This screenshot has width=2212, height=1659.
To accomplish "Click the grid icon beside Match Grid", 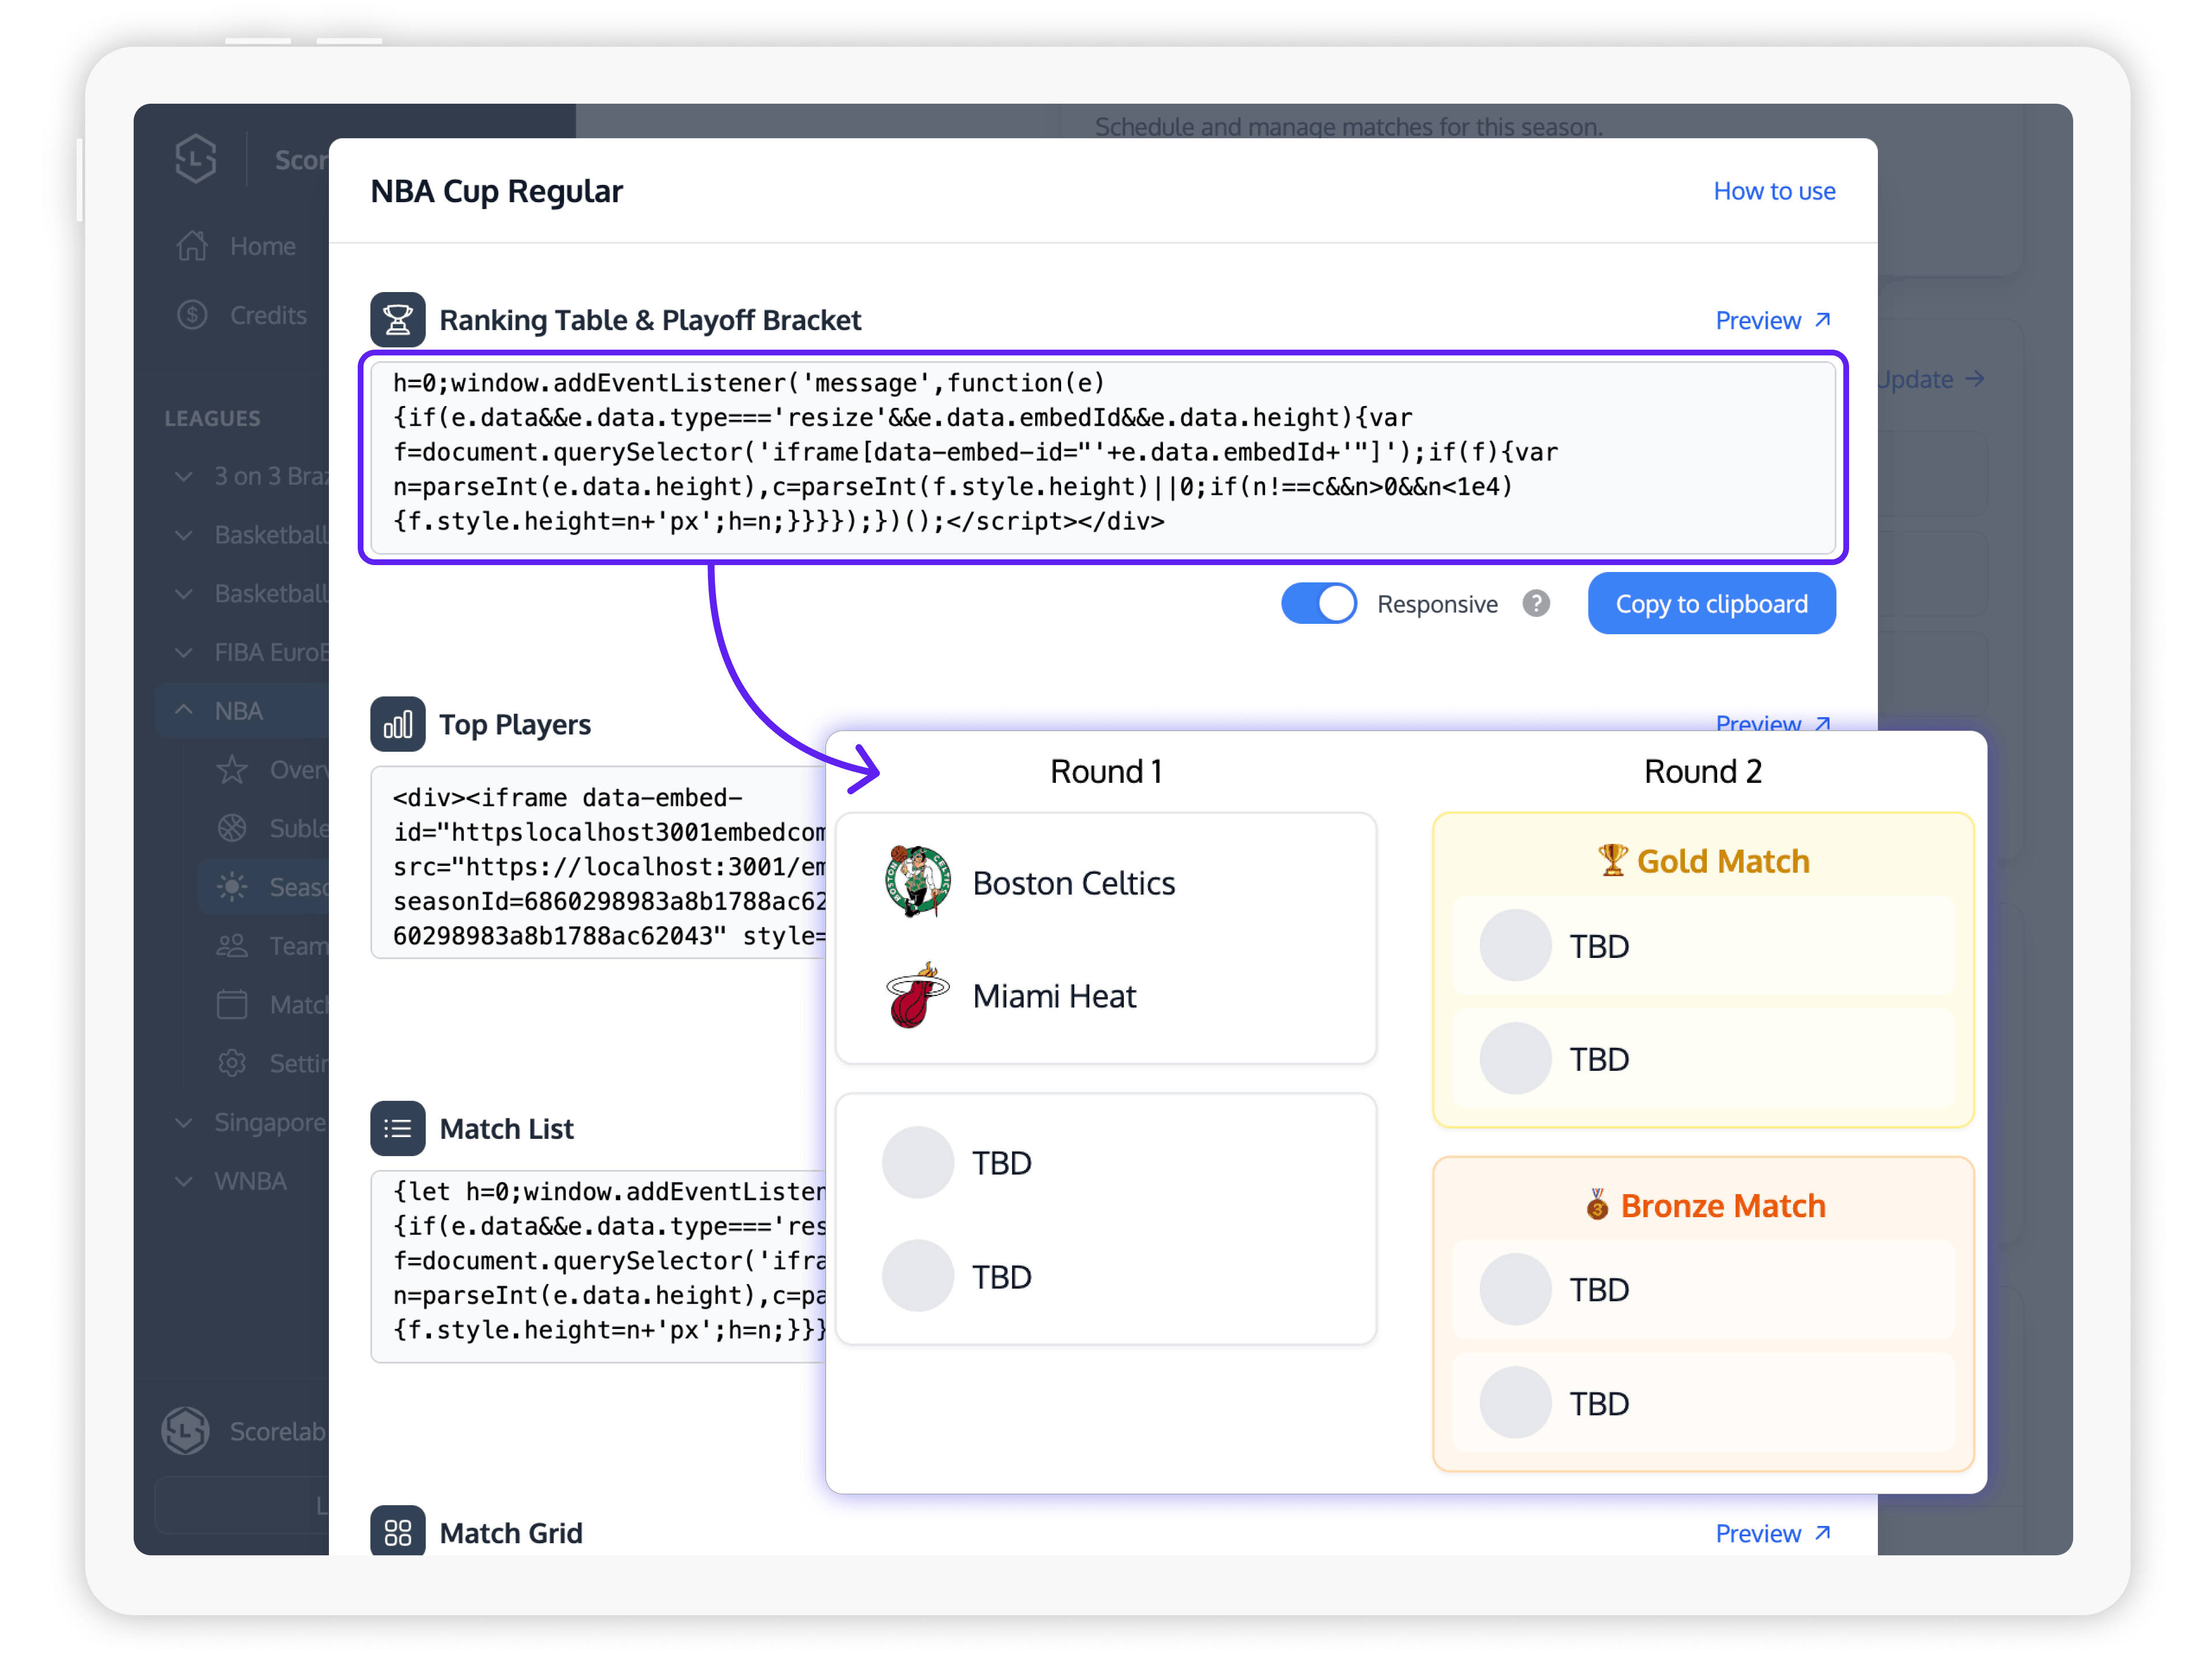I will click(398, 1532).
